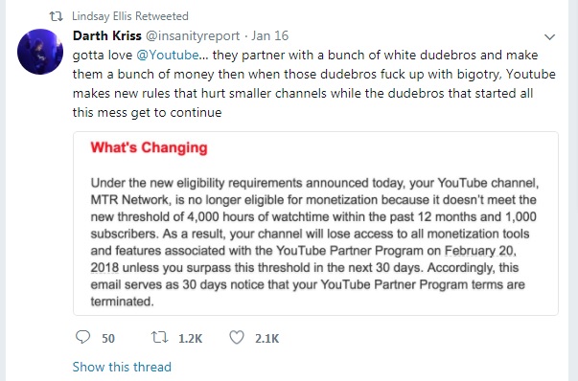The image size is (578, 381).
Task: Click the Jan 16 timestamp
Action: point(270,35)
